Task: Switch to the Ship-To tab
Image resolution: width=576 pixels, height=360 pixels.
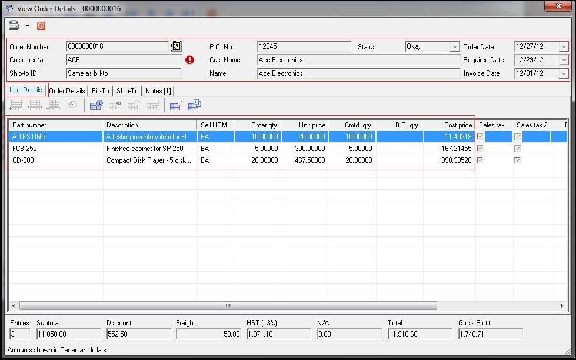Action: click(x=128, y=91)
